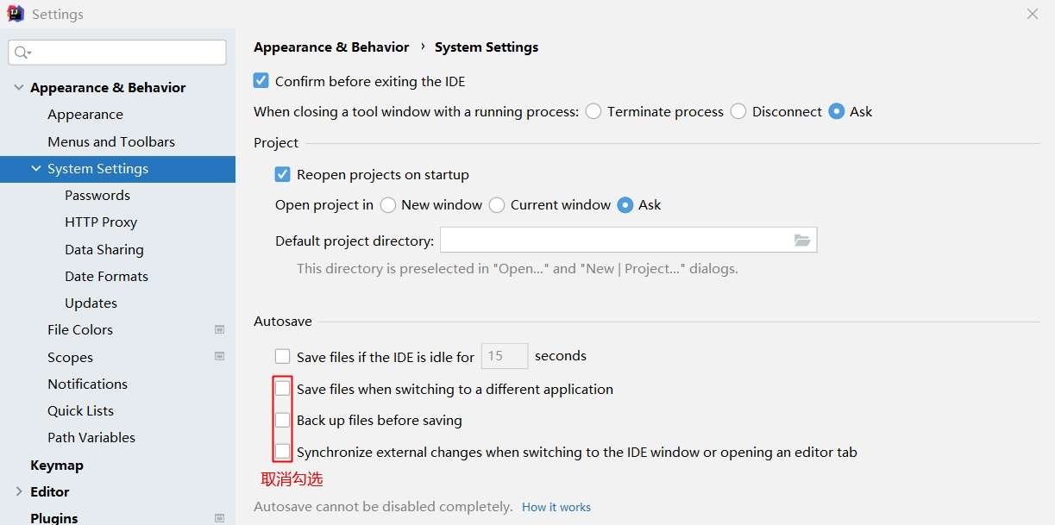Click the File Colors project-level icon
The height and width of the screenshot is (525, 1055).
coord(219,329)
